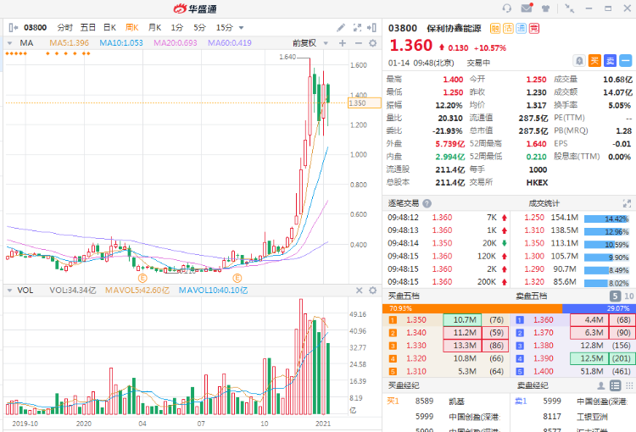The image size is (636, 432).
Task: Select ask level 4 volume 12.5M
Action: coord(589,358)
